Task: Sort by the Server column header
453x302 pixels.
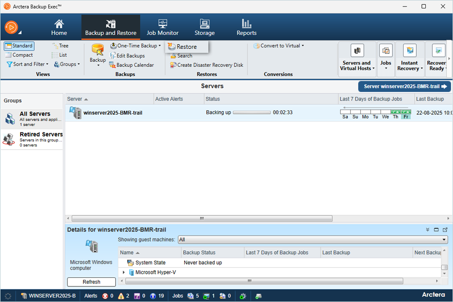Action: (110, 99)
